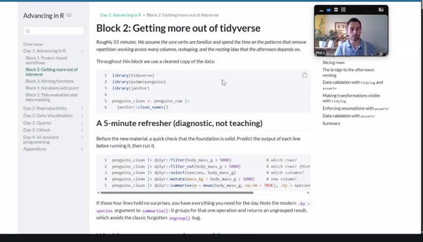Click the rightmost video panel layout icon

coord(381,10)
